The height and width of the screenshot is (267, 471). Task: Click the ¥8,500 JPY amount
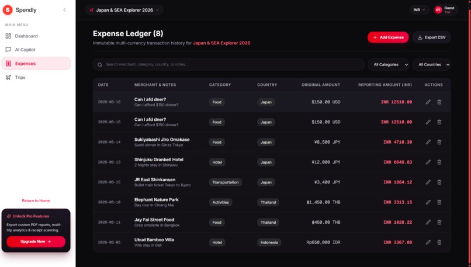[327, 142]
